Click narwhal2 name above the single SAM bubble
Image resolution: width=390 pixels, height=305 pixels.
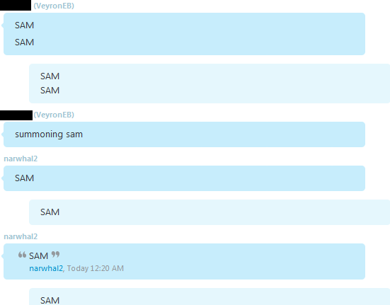(21, 159)
